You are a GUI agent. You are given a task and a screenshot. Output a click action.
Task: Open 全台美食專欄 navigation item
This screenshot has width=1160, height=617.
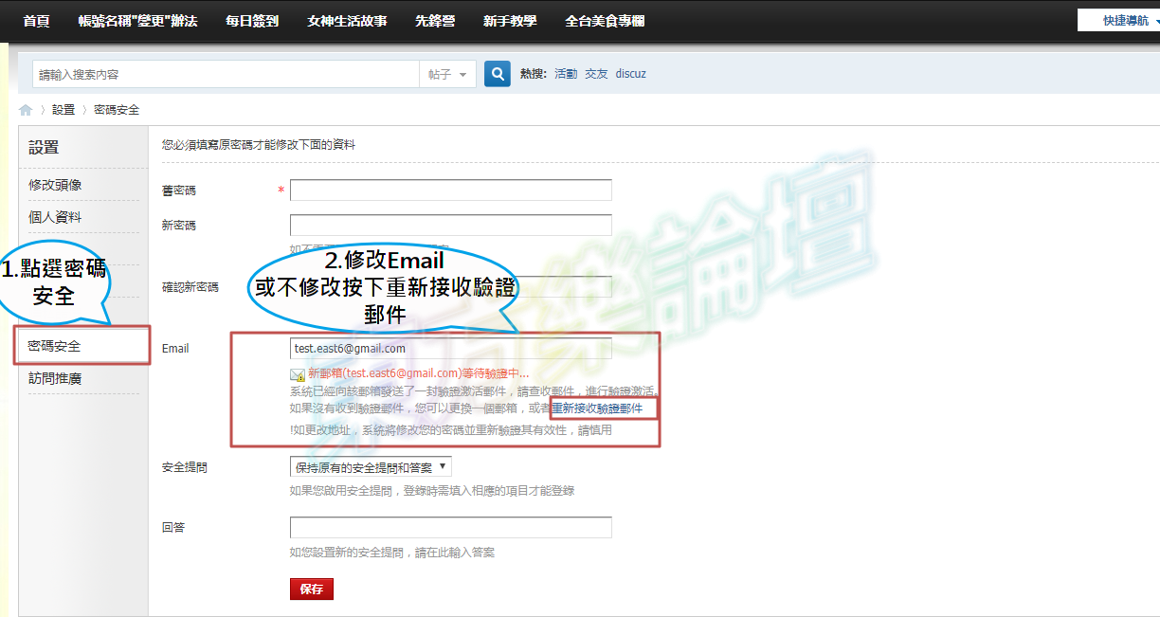tap(605, 21)
